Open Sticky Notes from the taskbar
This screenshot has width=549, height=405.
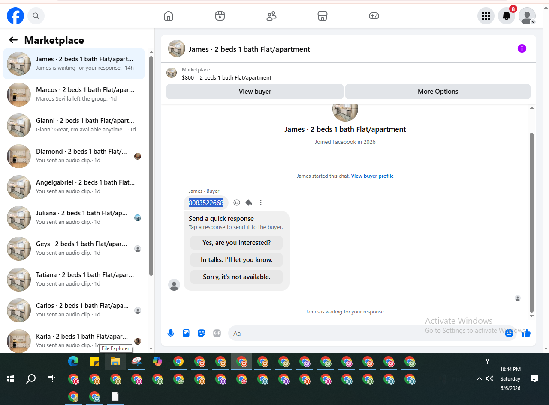(x=94, y=362)
